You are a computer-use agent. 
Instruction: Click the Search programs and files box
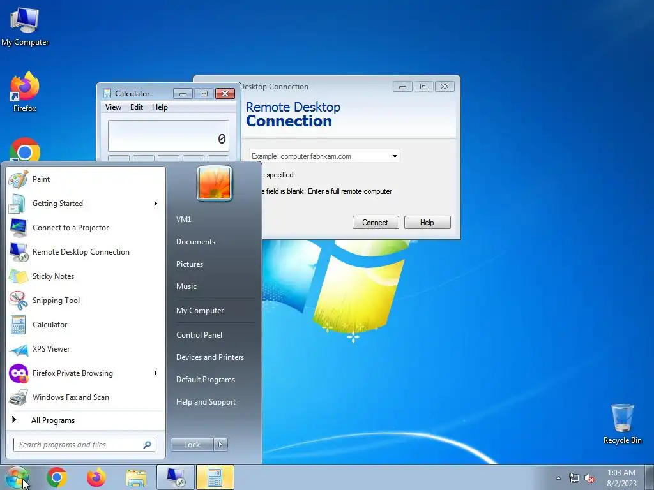[x=84, y=445]
